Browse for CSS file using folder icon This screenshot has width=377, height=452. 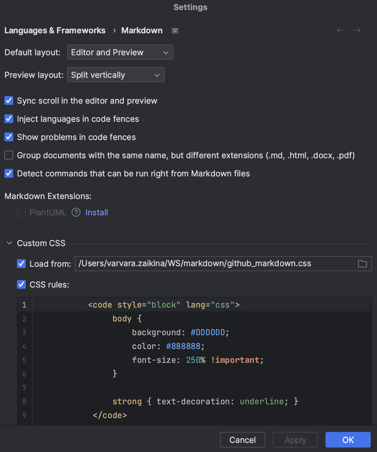coord(362,264)
